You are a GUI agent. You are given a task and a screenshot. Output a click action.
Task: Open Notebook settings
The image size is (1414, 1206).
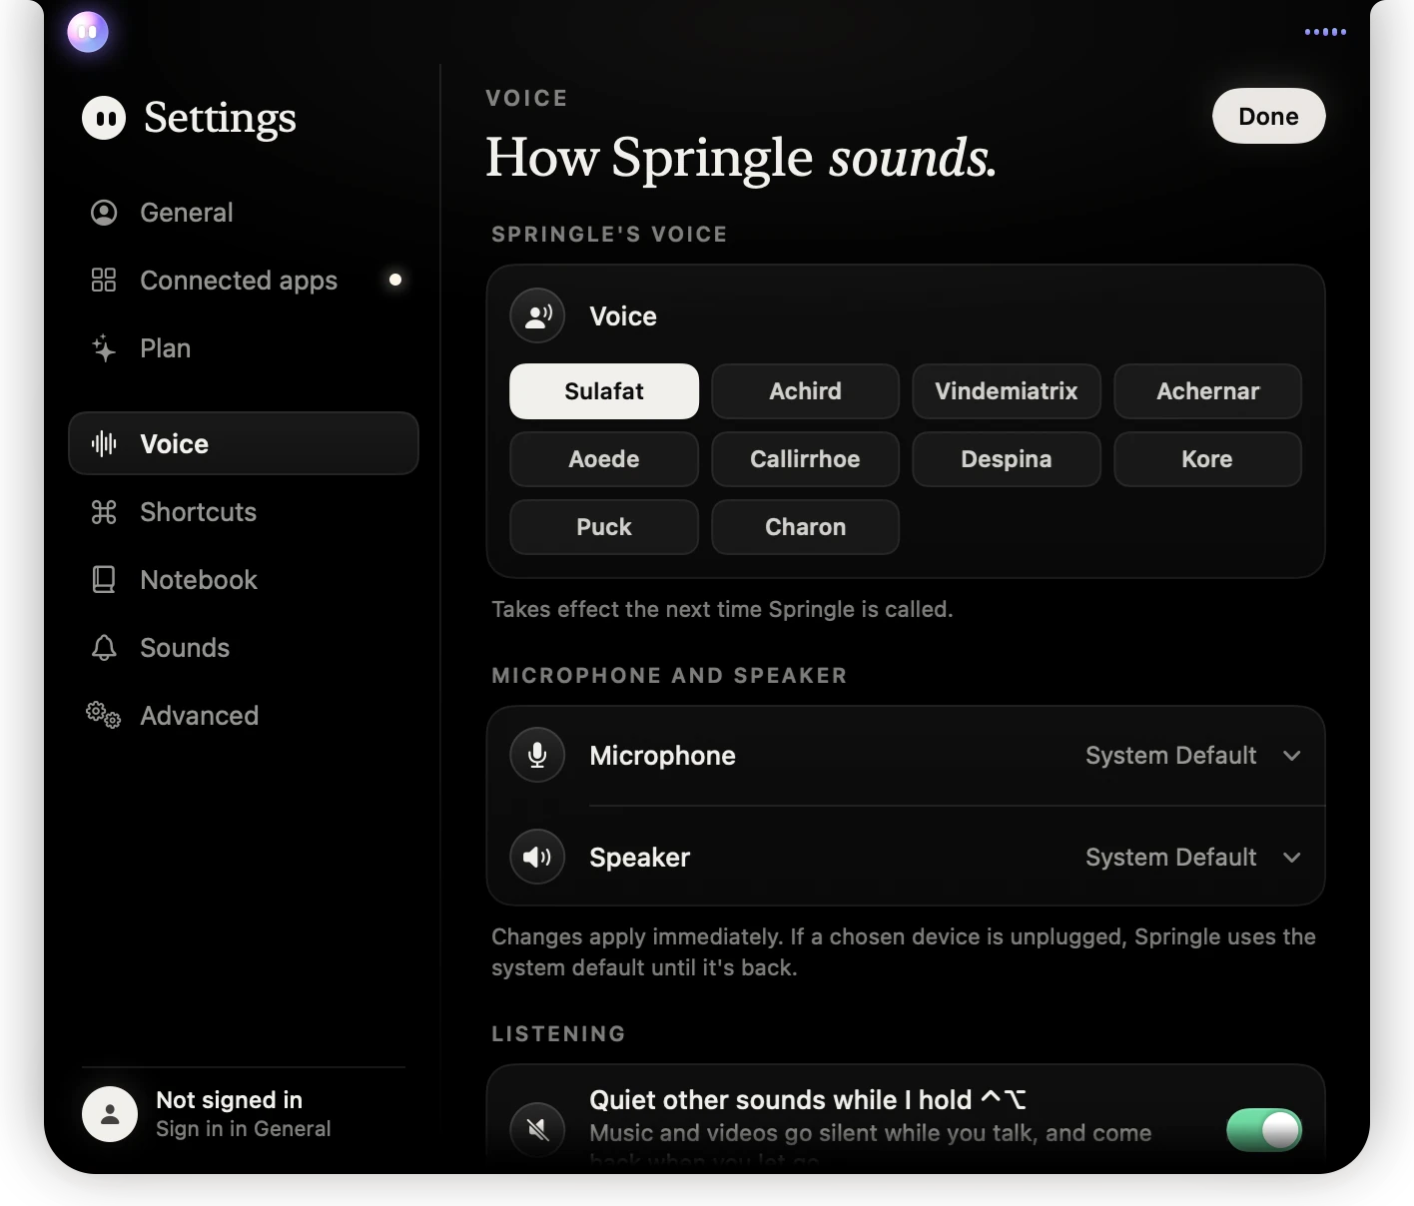pos(244,580)
